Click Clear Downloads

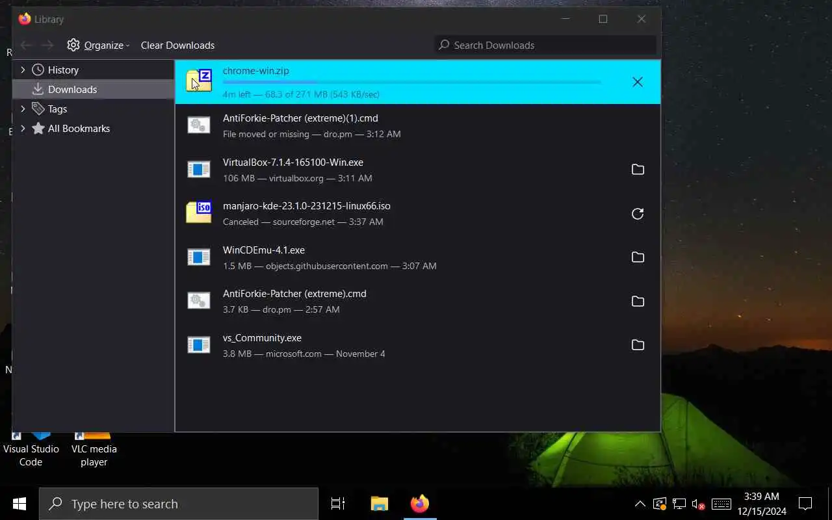tap(177, 45)
